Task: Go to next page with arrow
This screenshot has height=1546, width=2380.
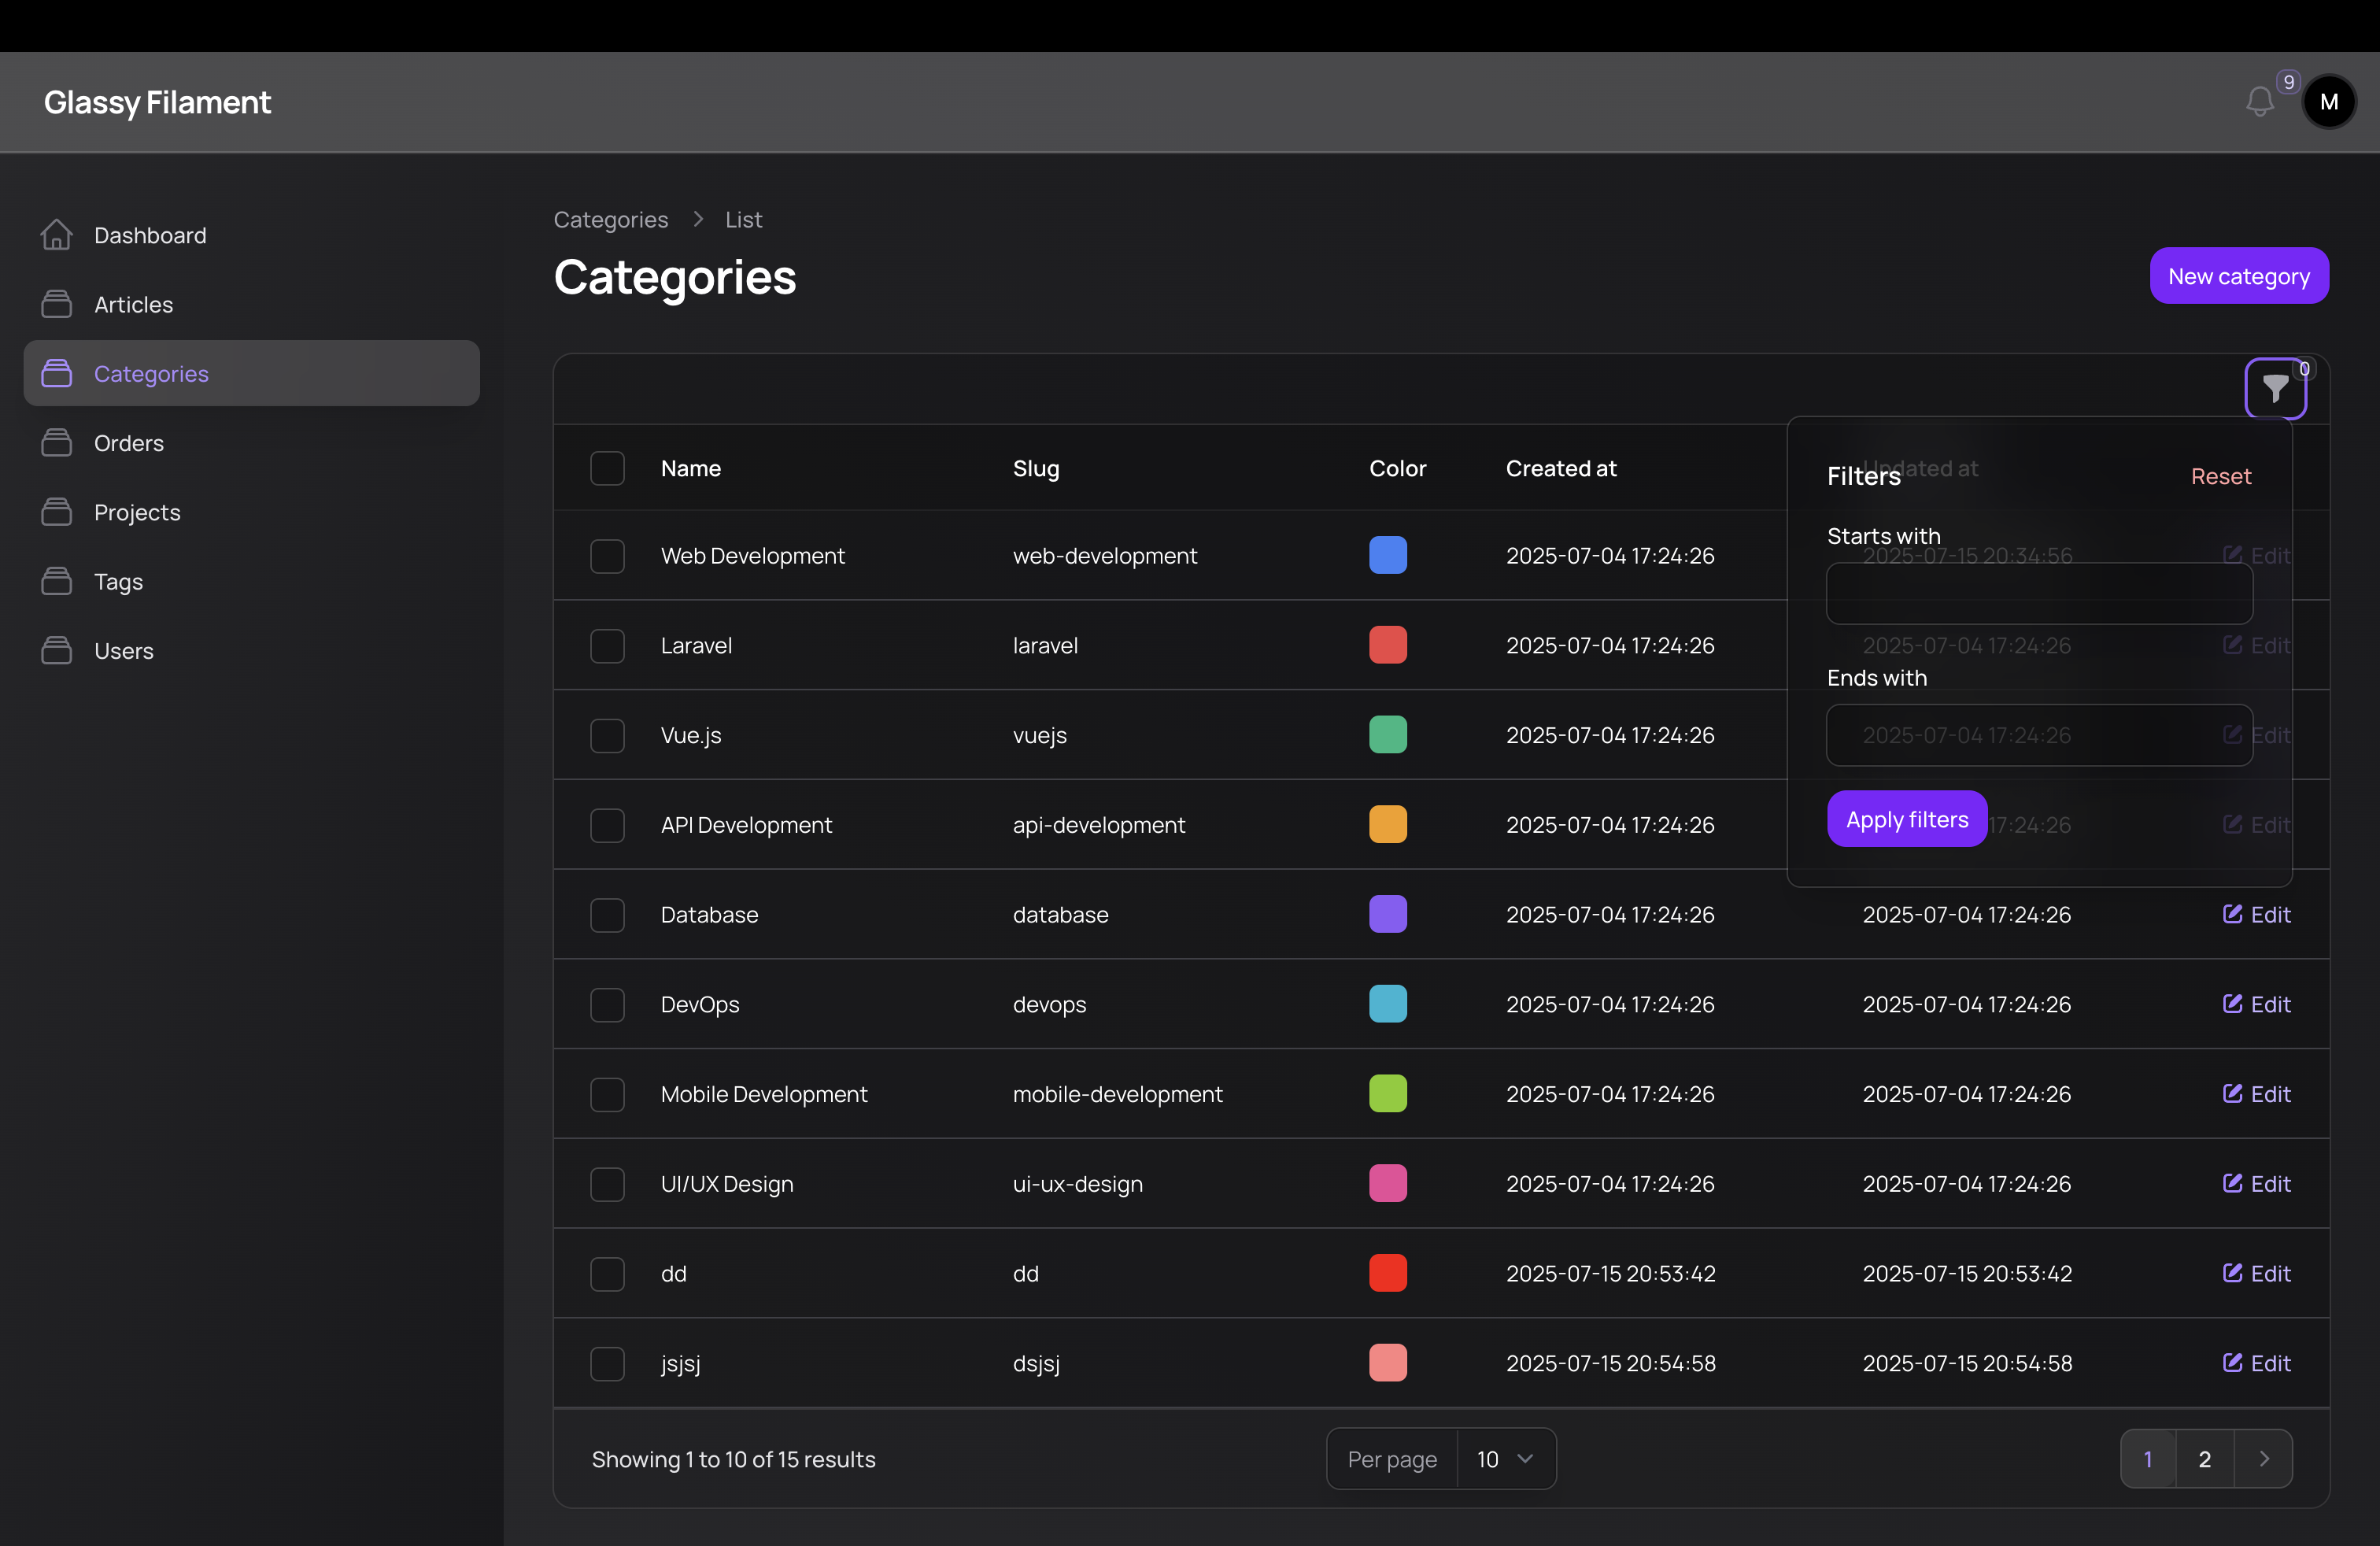Action: [2264, 1459]
